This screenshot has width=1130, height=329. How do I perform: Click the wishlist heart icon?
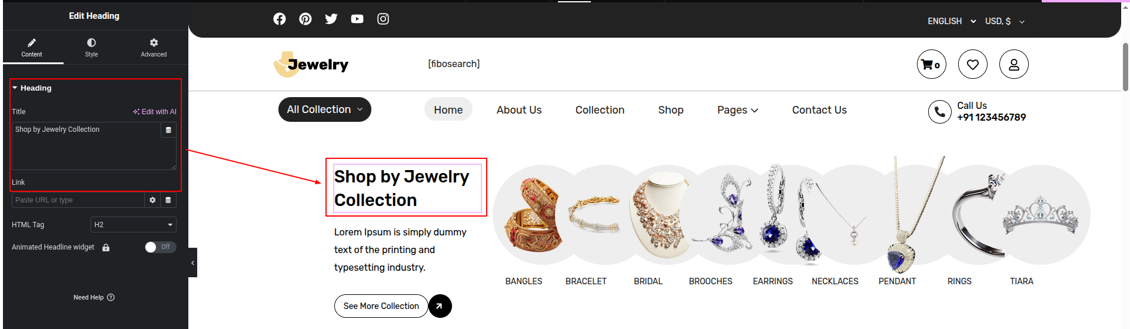(972, 64)
